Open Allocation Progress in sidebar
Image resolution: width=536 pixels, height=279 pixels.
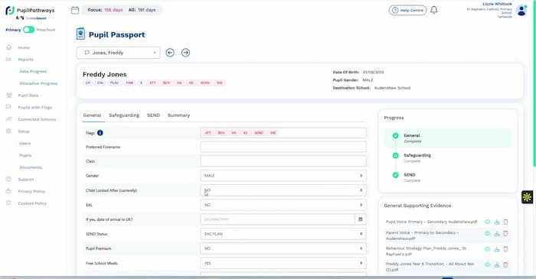tap(38, 83)
